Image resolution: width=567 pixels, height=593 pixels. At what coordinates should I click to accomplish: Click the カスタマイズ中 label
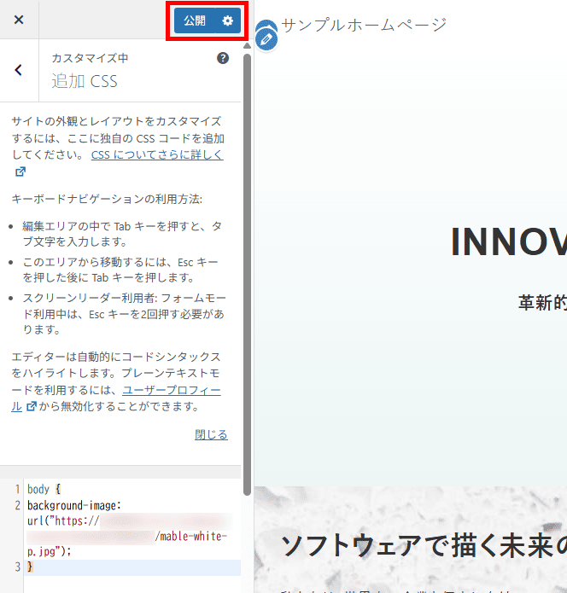coord(90,58)
